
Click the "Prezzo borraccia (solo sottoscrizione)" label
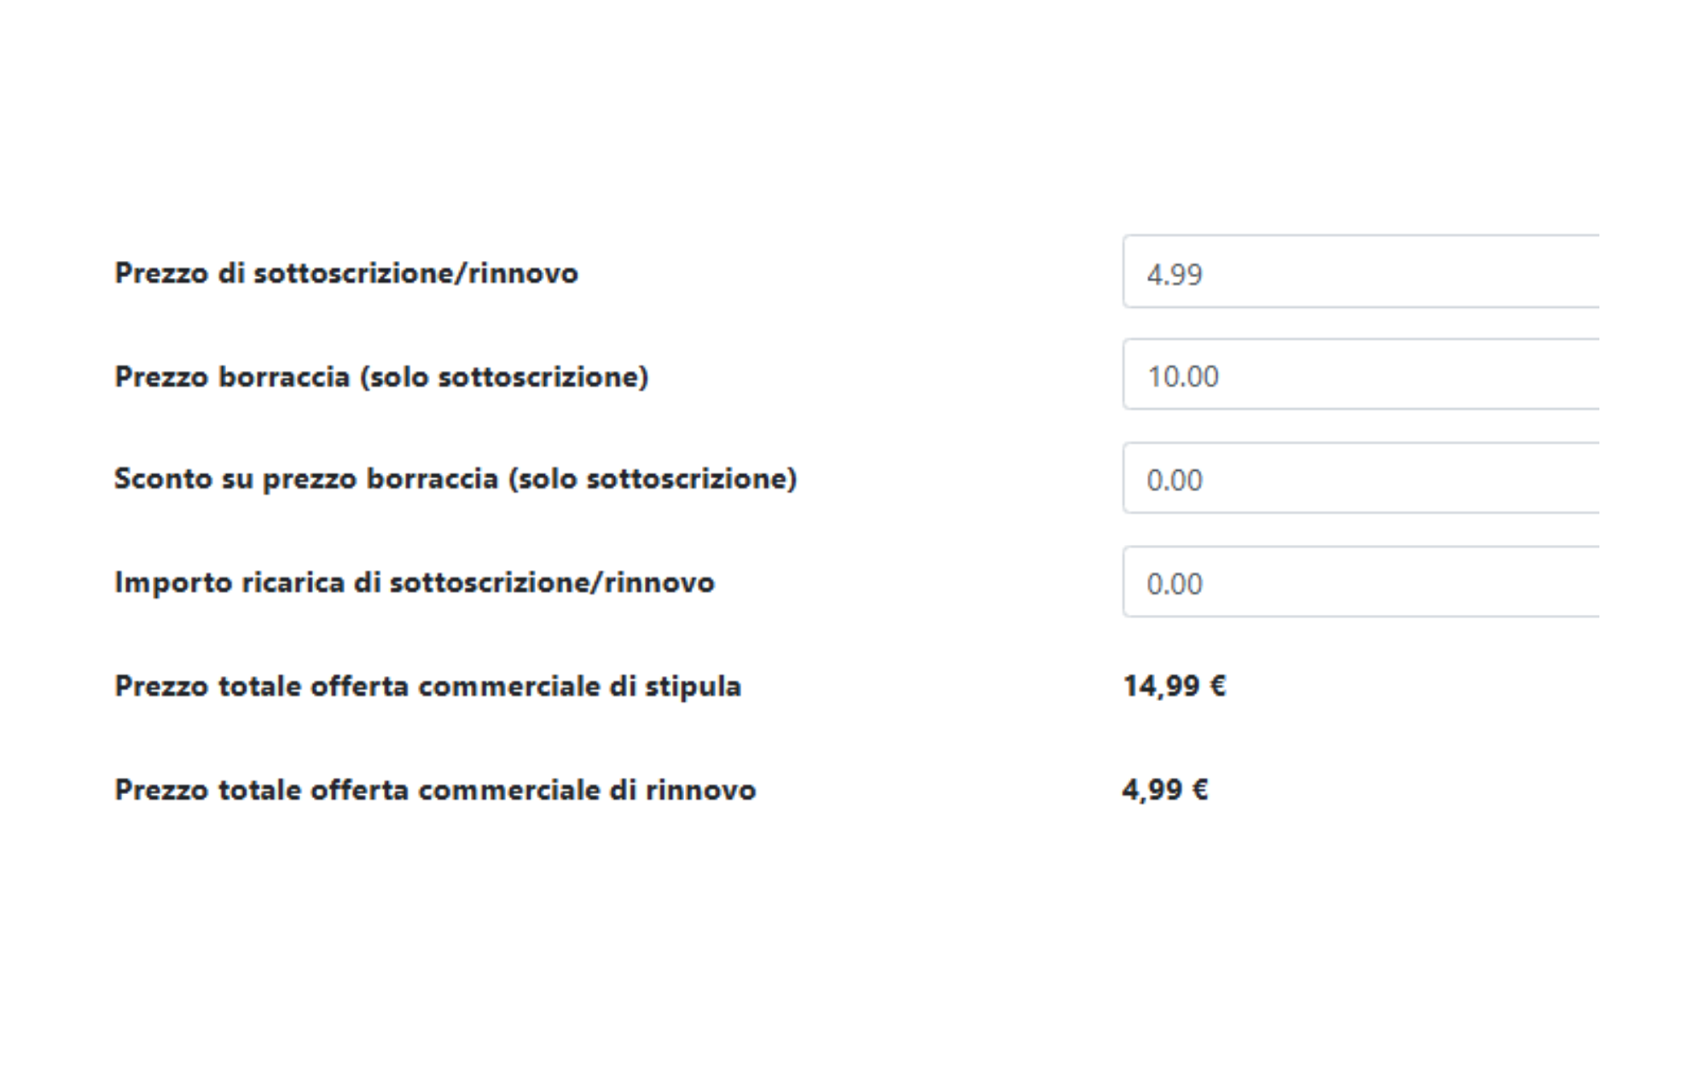coord(381,377)
